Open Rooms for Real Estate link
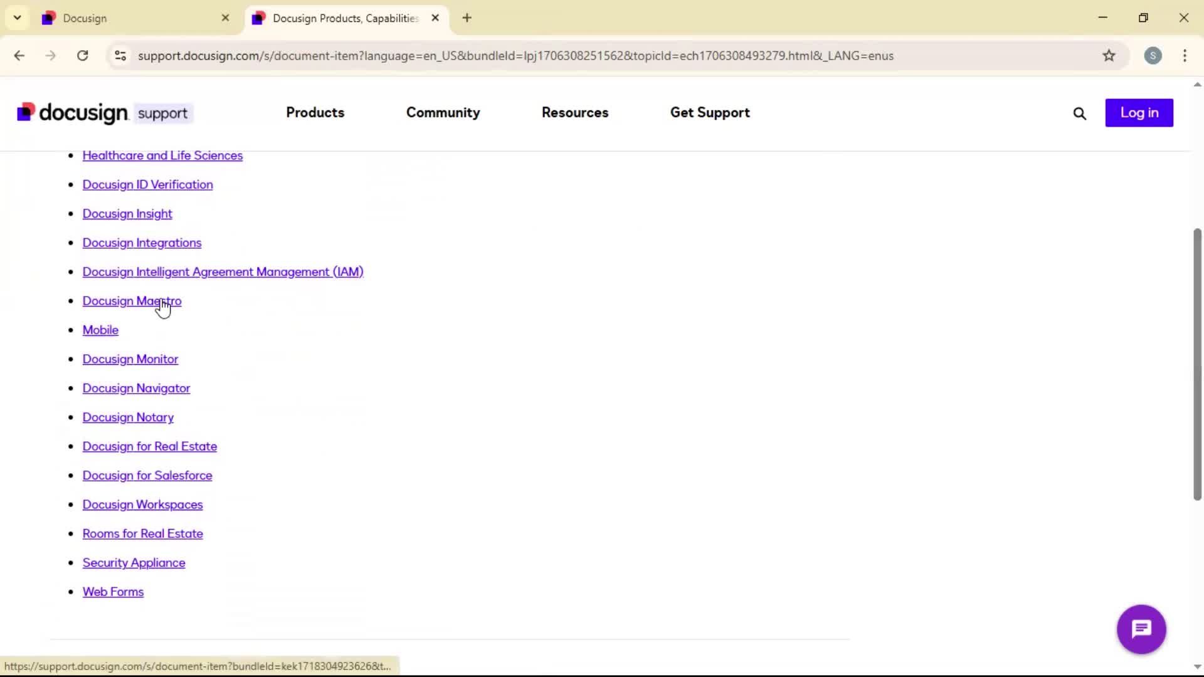The image size is (1204, 677). pos(142,534)
